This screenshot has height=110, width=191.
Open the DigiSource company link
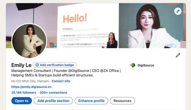(146, 65)
